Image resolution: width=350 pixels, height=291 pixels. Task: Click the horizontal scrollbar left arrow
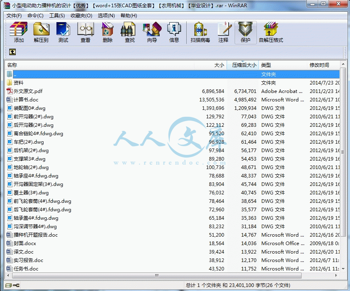(8, 275)
